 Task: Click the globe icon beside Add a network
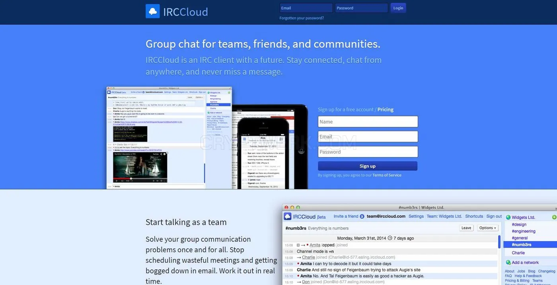[x=508, y=262]
